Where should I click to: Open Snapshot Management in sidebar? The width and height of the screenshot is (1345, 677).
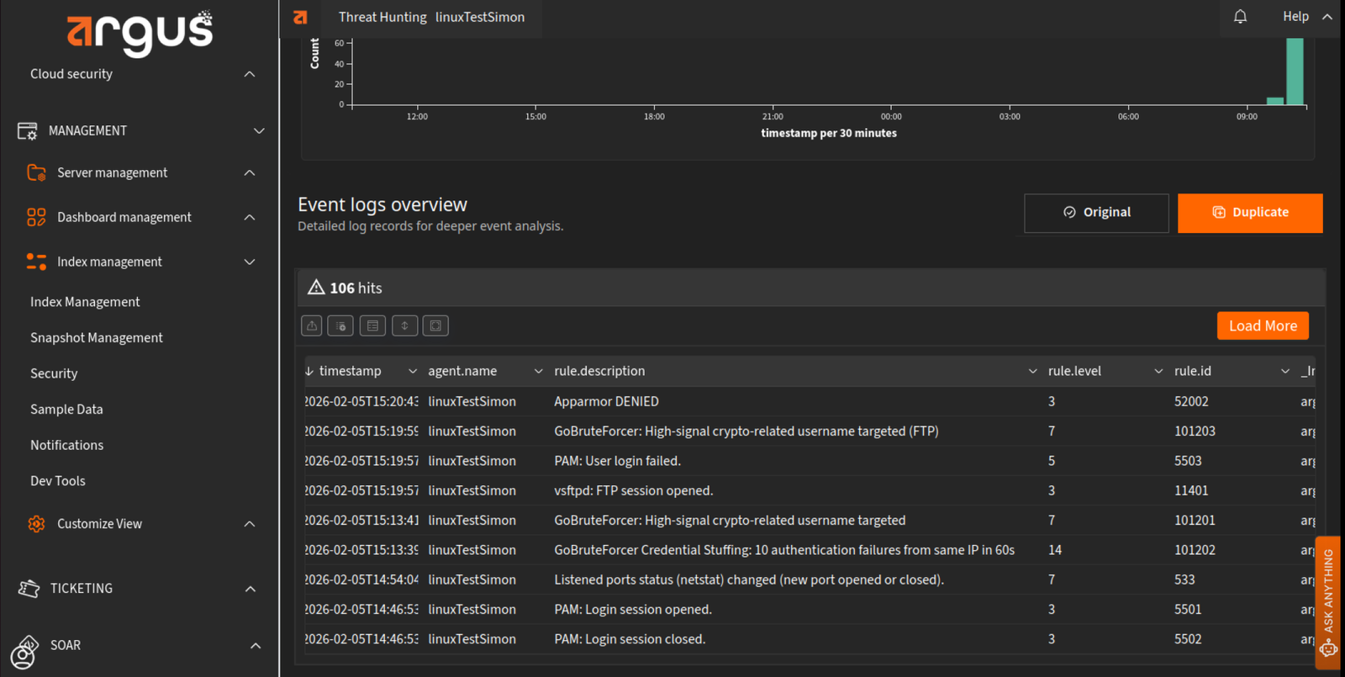(x=97, y=337)
